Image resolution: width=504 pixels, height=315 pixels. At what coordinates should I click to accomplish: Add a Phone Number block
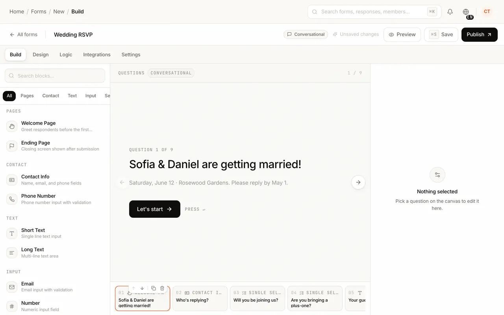(x=55, y=199)
